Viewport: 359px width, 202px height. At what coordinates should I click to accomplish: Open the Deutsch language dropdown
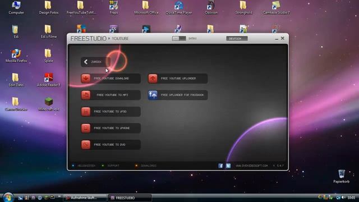237,39
